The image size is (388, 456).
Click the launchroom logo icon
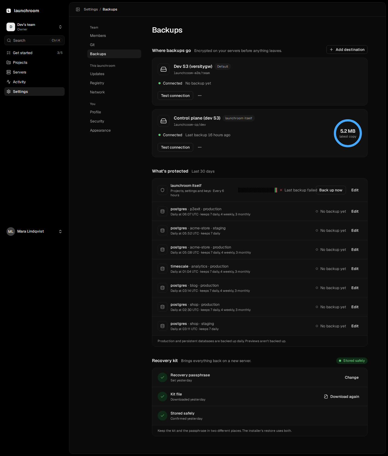9,11
